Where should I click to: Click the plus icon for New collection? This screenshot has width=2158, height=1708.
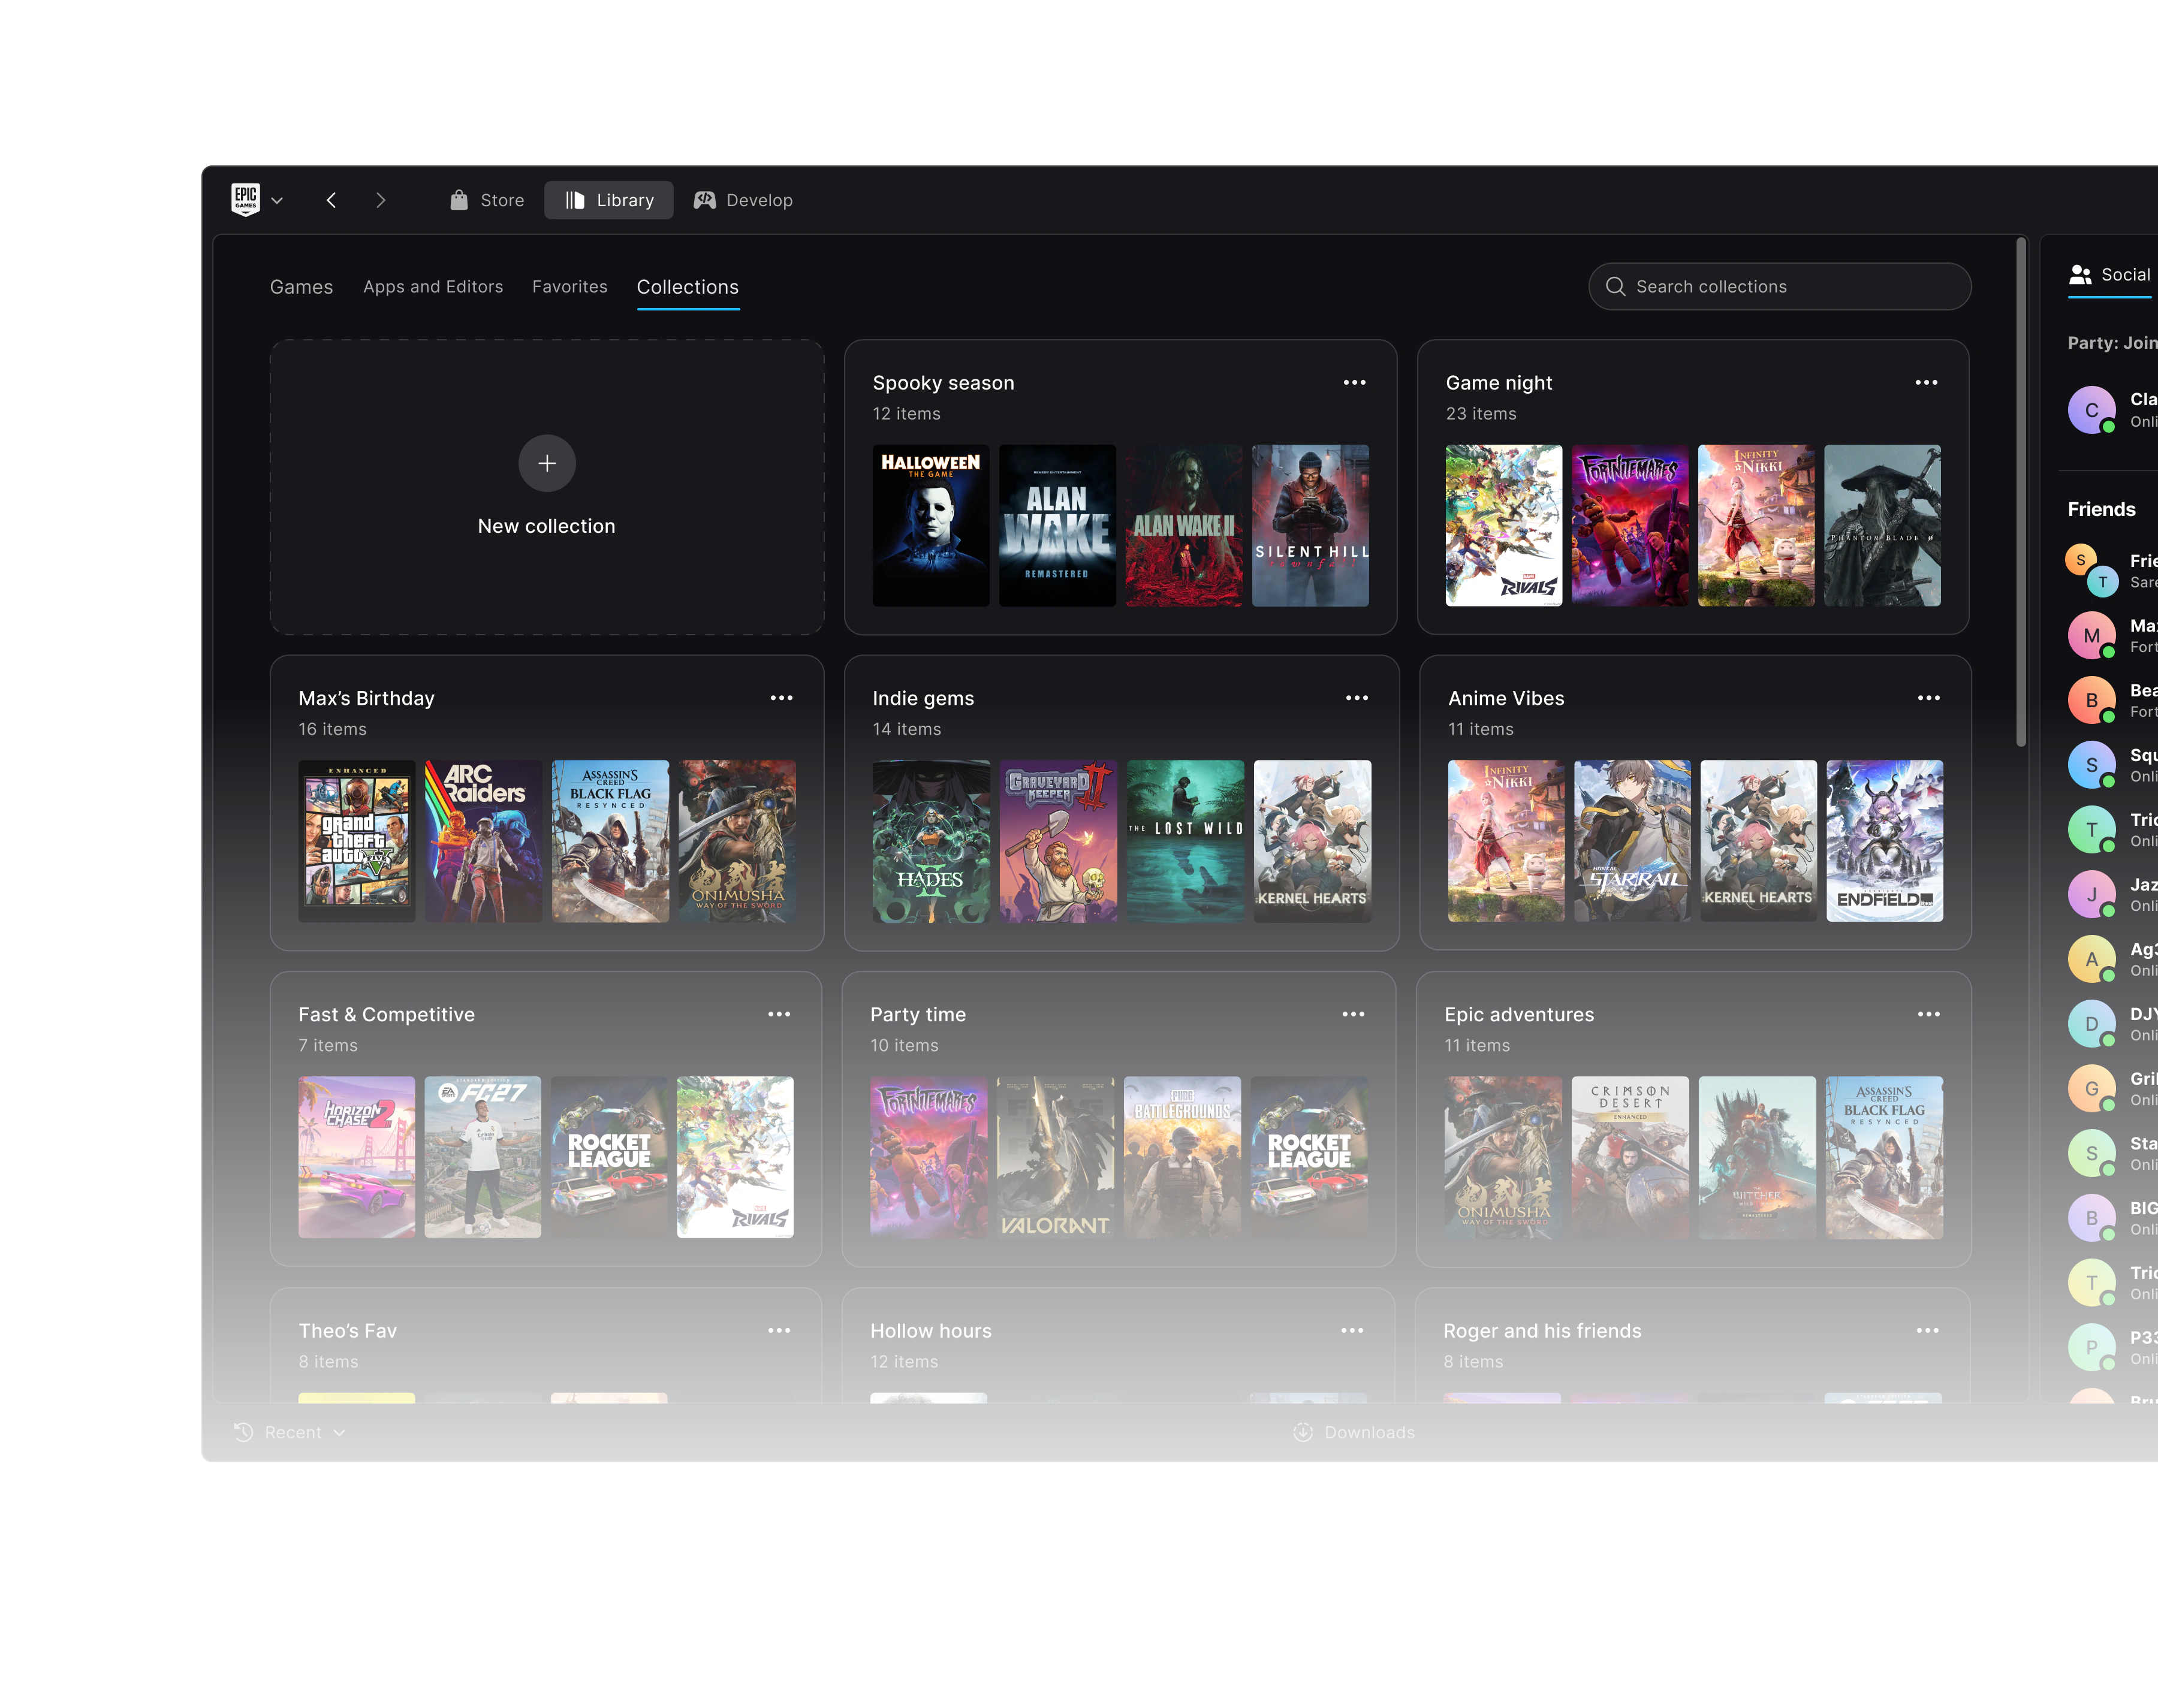tap(547, 463)
